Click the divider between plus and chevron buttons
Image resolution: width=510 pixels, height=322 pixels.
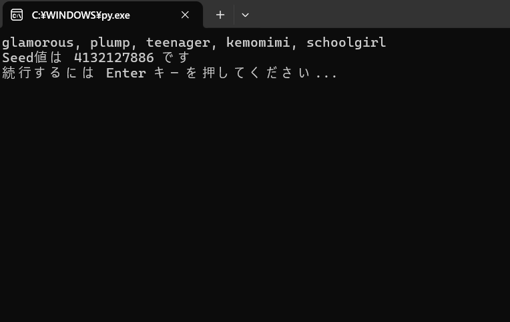[x=234, y=15]
